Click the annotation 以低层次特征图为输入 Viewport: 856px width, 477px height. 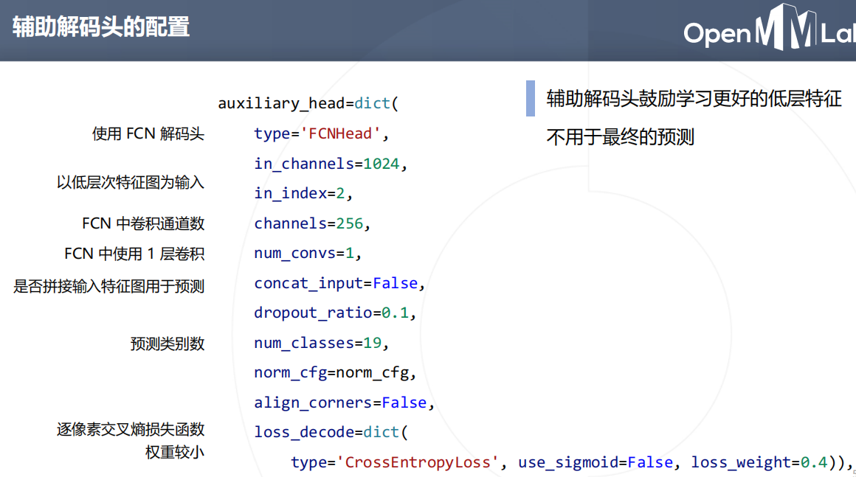tap(131, 183)
